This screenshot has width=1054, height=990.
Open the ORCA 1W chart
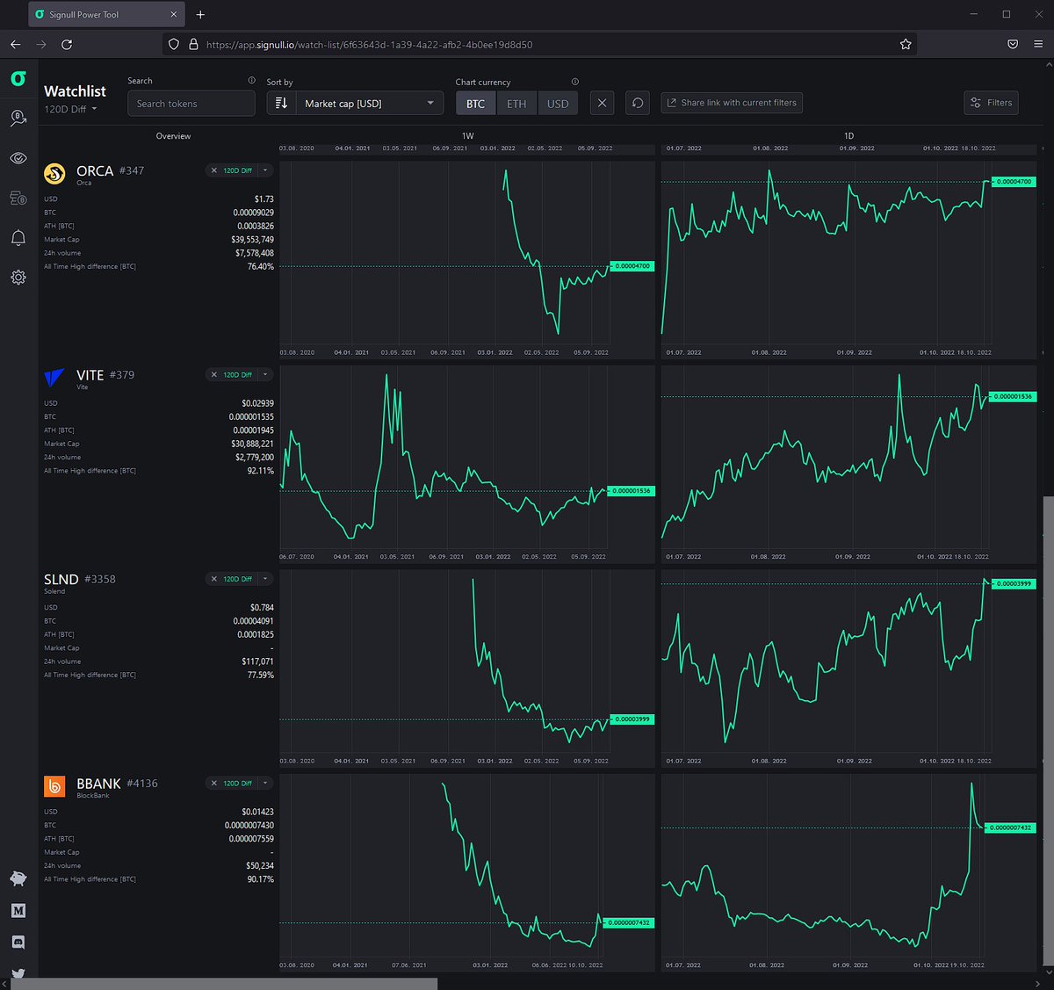[467, 259]
